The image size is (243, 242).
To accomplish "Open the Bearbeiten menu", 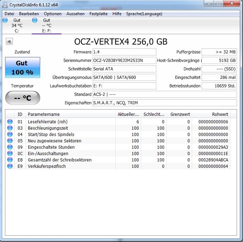I will click(x=29, y=14).
